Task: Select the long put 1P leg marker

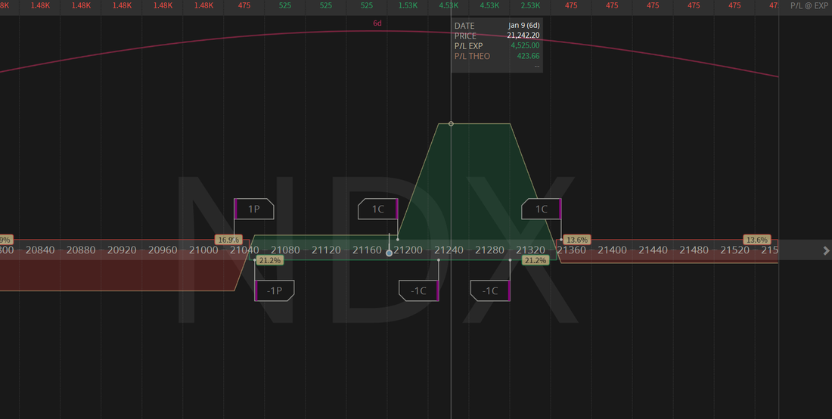Action: coord(254,209)
